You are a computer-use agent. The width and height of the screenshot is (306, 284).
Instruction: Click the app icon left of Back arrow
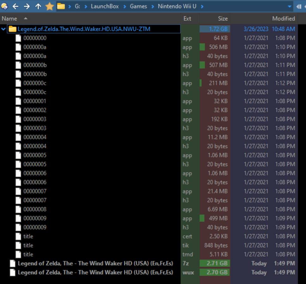click(4, 6)
